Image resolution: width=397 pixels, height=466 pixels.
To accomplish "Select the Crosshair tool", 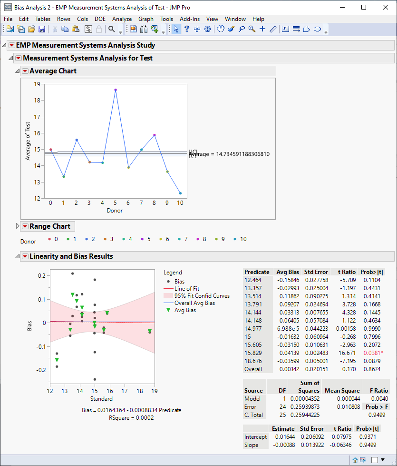I will point(262,29).
